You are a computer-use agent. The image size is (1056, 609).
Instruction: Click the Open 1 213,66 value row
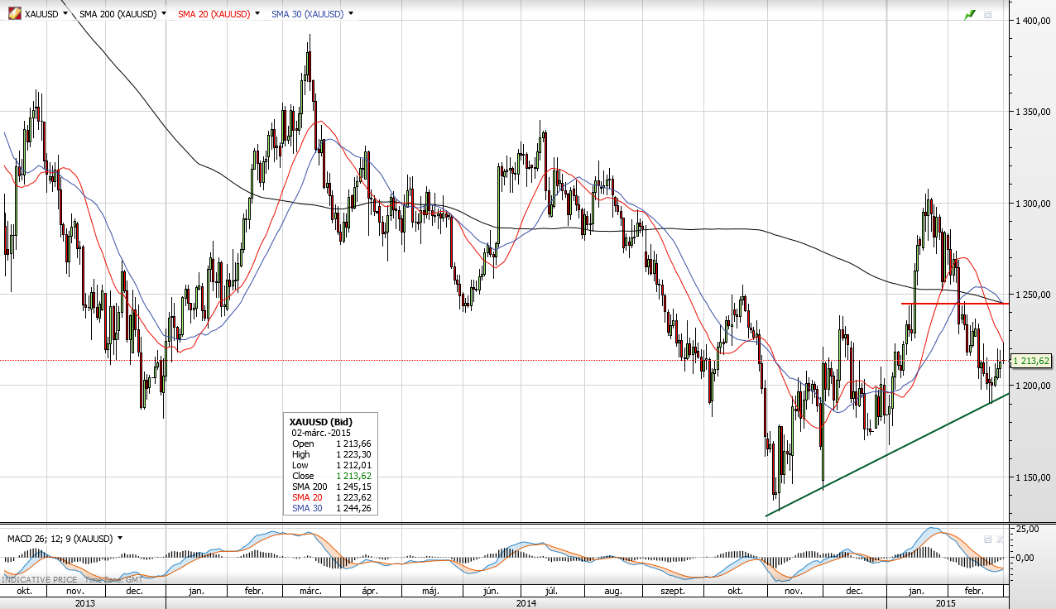pos(330,444)
